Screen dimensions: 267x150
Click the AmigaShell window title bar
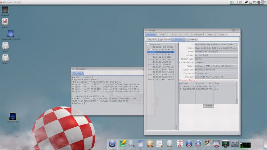pyautogui.click(x=108, y=69)
